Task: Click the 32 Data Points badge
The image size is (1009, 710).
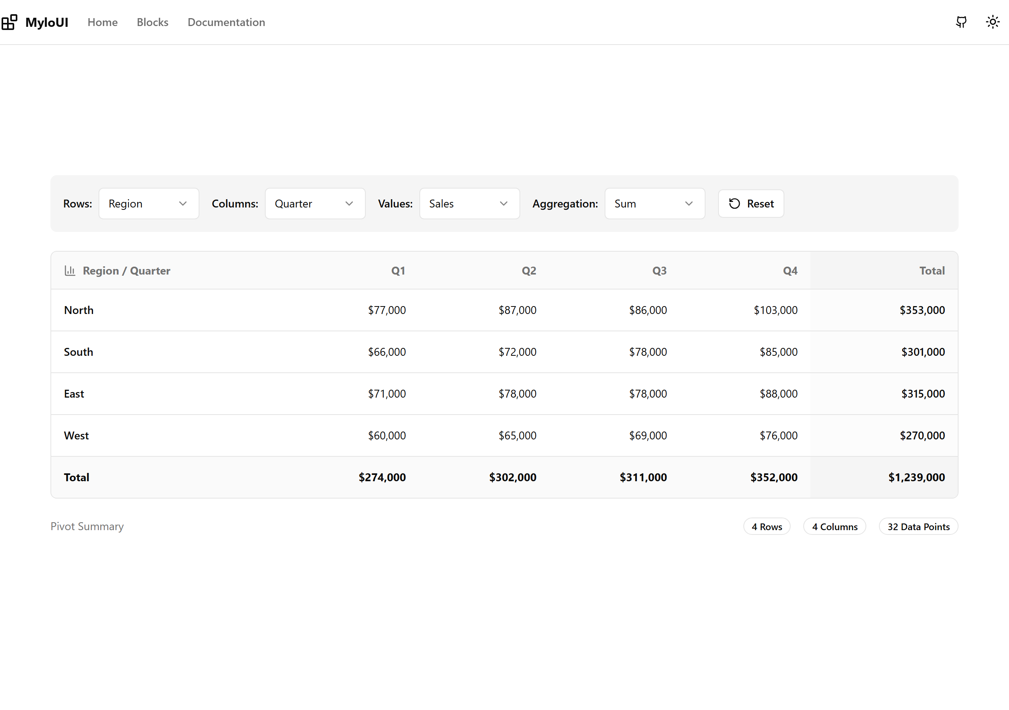Action: pos(918,526)
